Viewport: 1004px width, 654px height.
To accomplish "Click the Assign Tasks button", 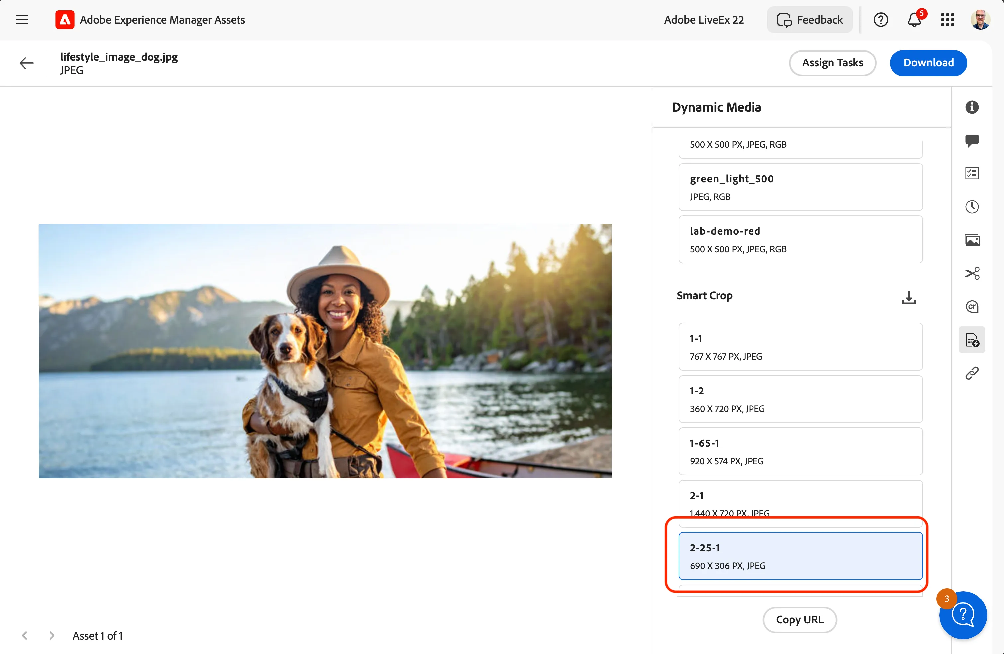I will click(832, 63).
